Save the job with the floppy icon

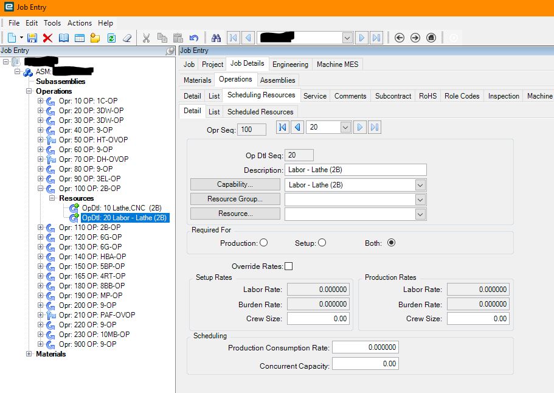click(32, 38)
